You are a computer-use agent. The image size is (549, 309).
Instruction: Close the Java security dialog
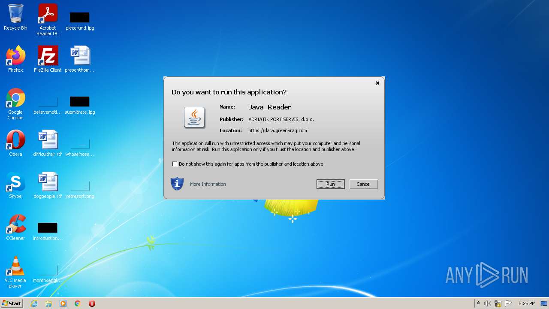(x=377, y=83)
